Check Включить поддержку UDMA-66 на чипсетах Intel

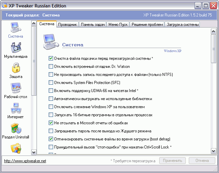click(x=51, y=91)
